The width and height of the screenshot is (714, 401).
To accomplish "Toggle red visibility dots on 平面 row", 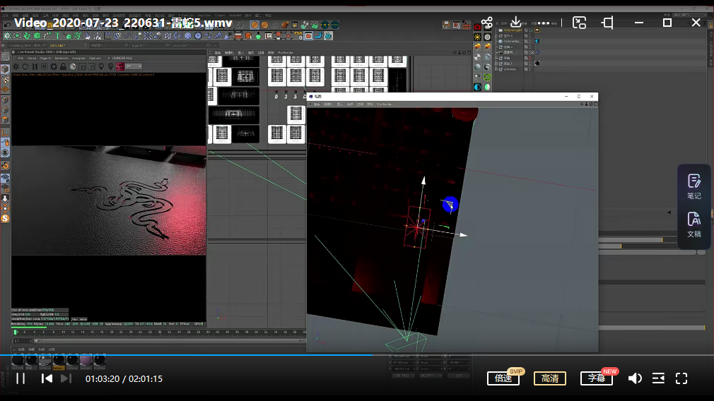I will pyautogui.click(x=530, y=58).
